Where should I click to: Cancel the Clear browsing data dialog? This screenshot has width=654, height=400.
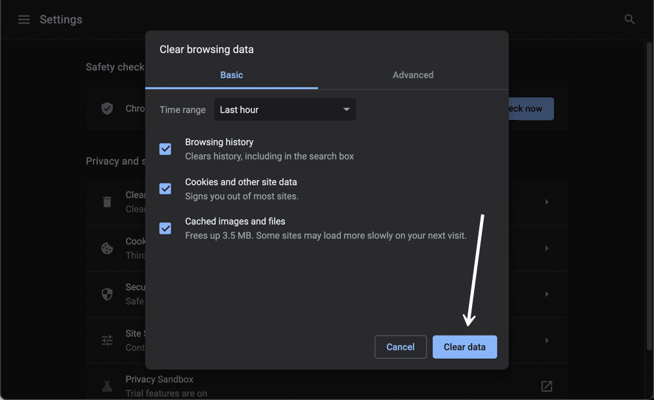[x=401, y=346]
